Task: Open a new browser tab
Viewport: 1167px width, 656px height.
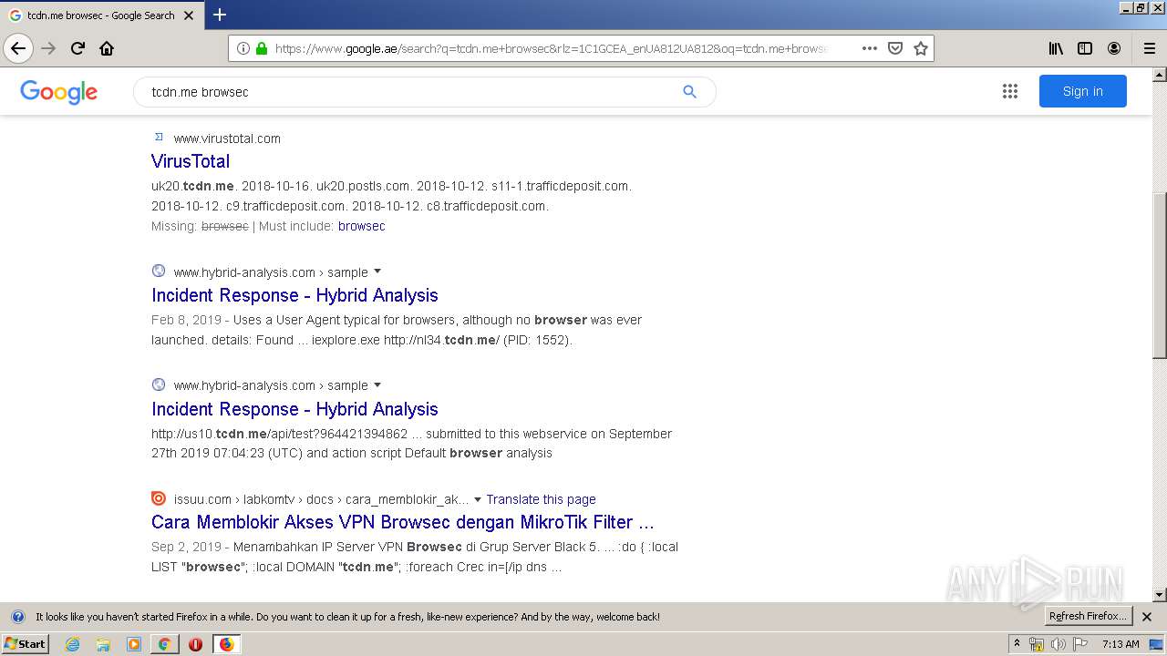Action: point(220,15)
